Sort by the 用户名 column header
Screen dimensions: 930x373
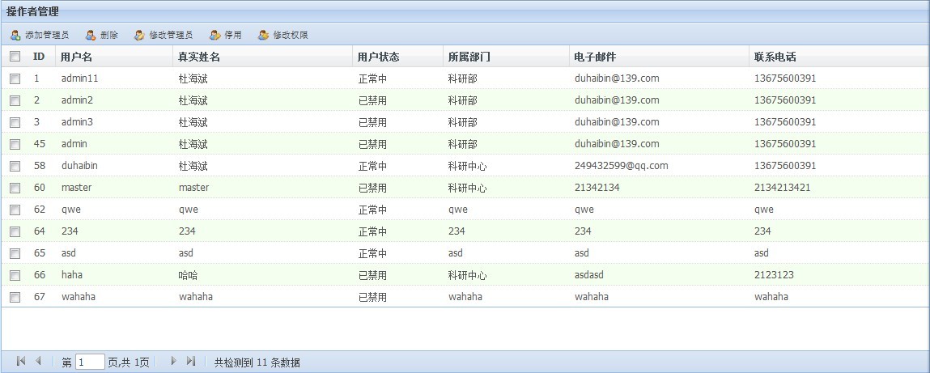[77, 57]
